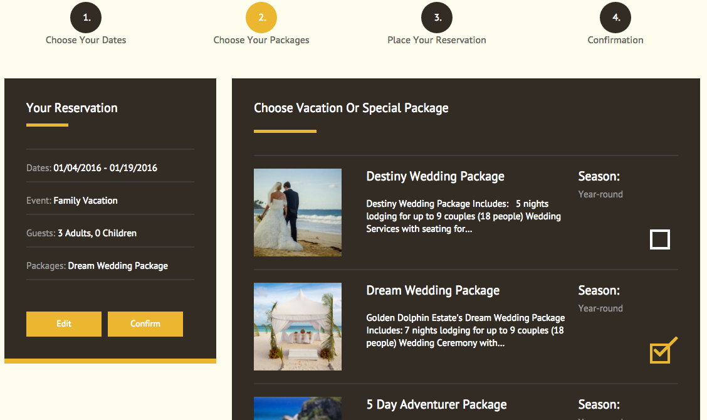Select step 3 circle icon
Image resolution: width=707 pixels, height=420 pixels.
pyautogui.click(x=437, y=18)
